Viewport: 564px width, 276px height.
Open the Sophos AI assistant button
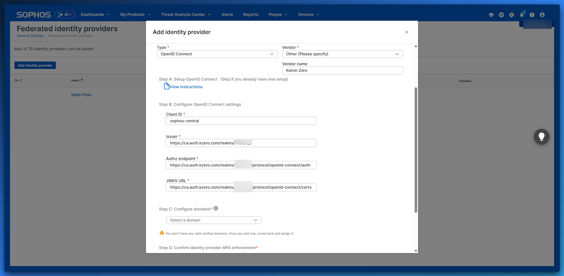pyautogui.click(x=65, y=14)
